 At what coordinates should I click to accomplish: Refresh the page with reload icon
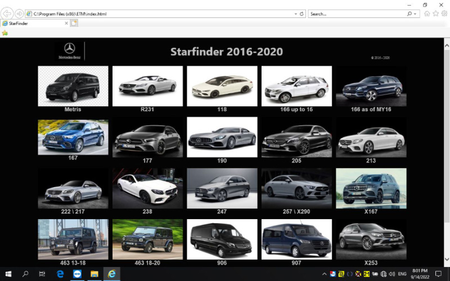click(x=301, y=13)
